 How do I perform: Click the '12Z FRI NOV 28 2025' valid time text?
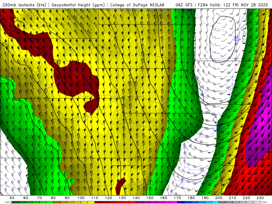(245, 5)
